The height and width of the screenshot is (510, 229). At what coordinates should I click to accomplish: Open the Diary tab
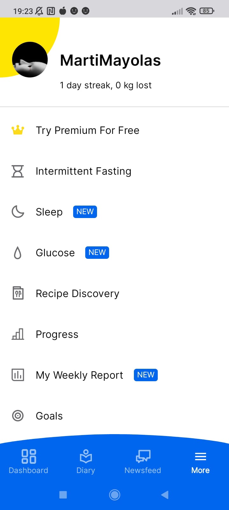86,461
